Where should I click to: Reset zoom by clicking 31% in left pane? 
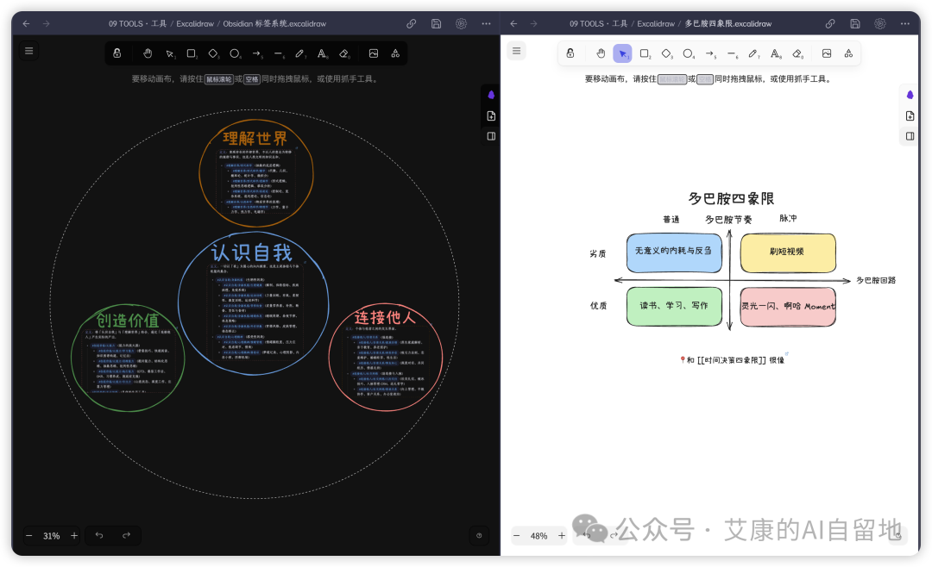click(x=52, y=535)
